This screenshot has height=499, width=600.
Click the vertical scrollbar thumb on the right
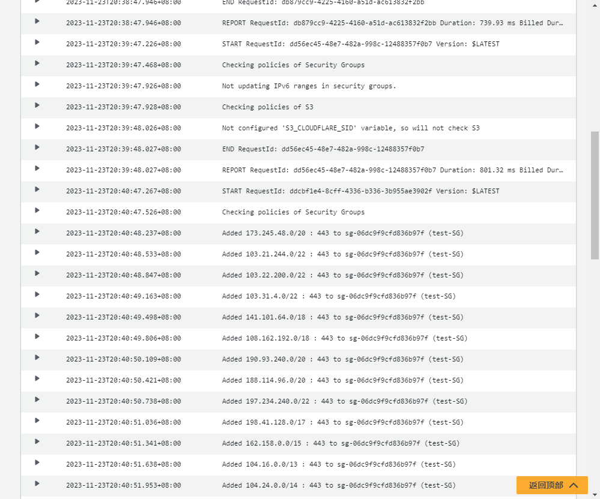pos(595,195)
